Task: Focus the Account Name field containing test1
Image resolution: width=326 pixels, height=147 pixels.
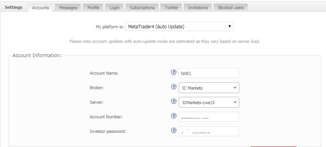Action: pos(209,73)
